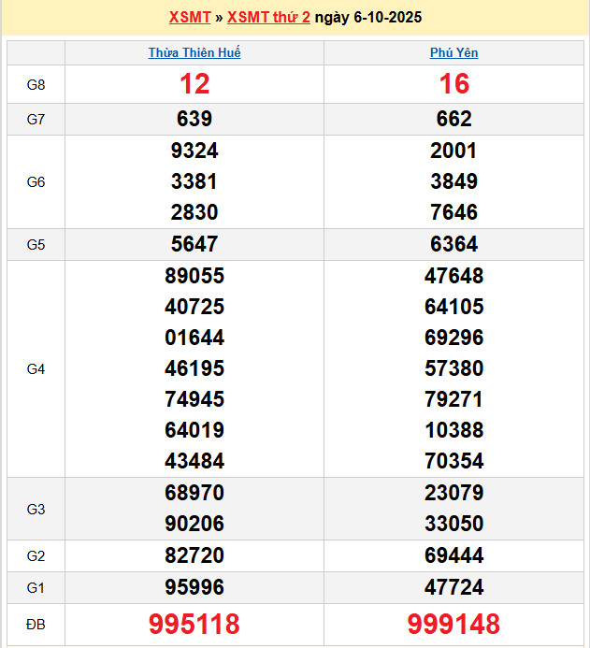Select the G1 result 95996
This screenshot has width=590, height=648.
(194, 587)
